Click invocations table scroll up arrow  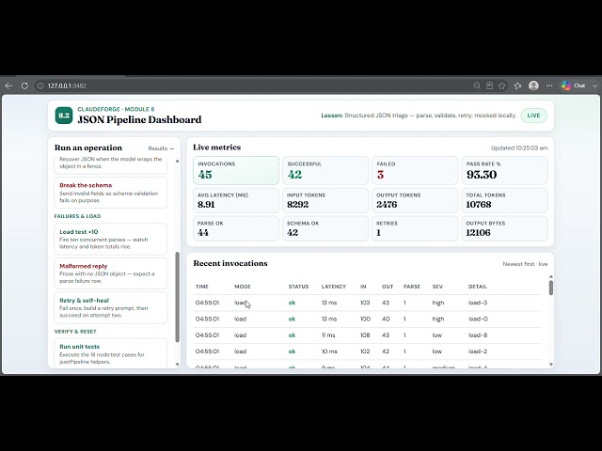(551, 276)
